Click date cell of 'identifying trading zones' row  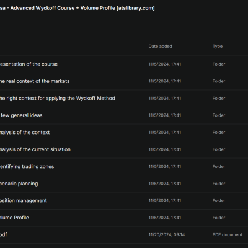pyautogui.click(x=165, y=166)
